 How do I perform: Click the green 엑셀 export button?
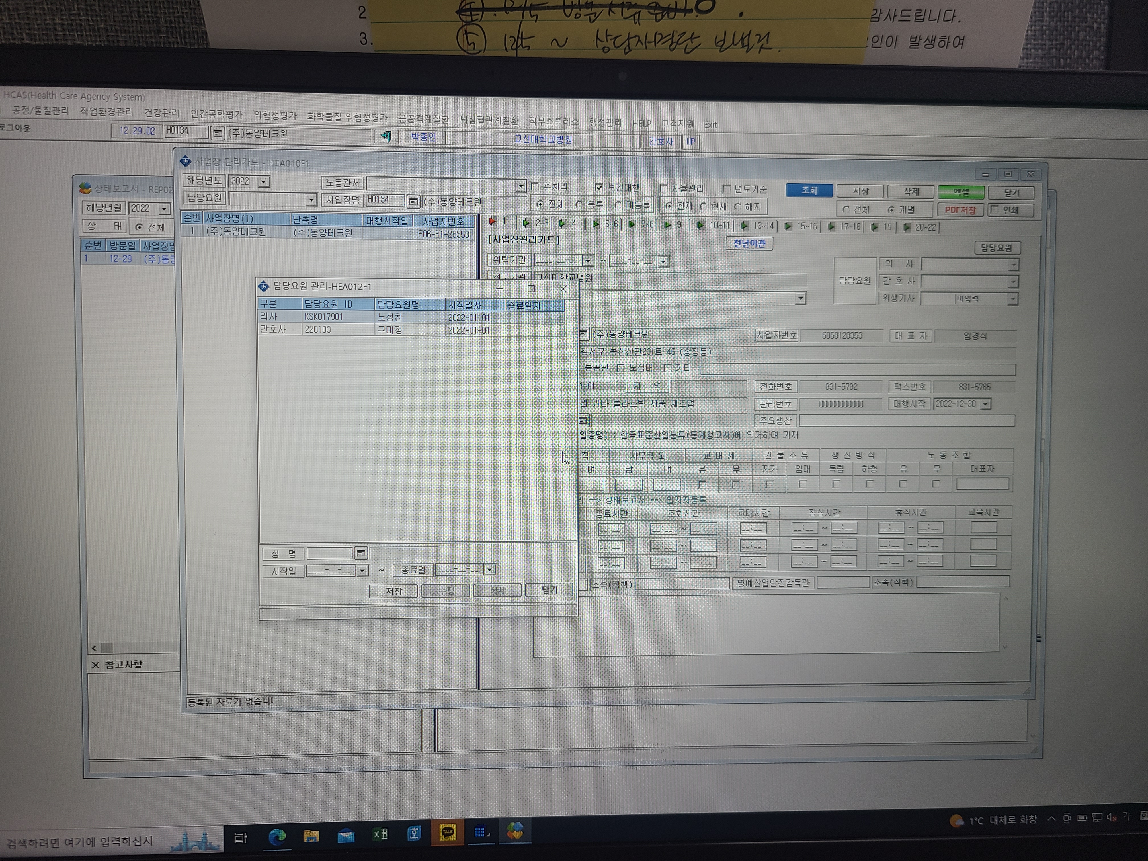[961, 192]
